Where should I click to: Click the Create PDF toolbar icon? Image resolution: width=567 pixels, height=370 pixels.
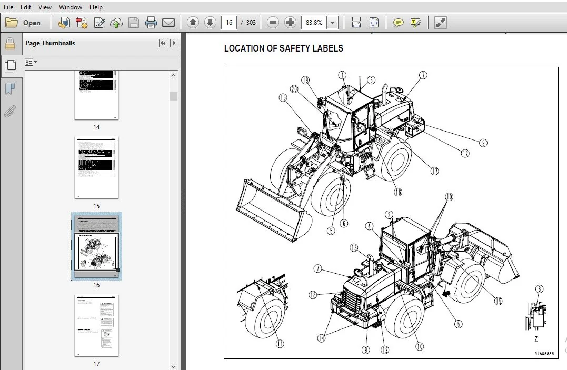64,23
